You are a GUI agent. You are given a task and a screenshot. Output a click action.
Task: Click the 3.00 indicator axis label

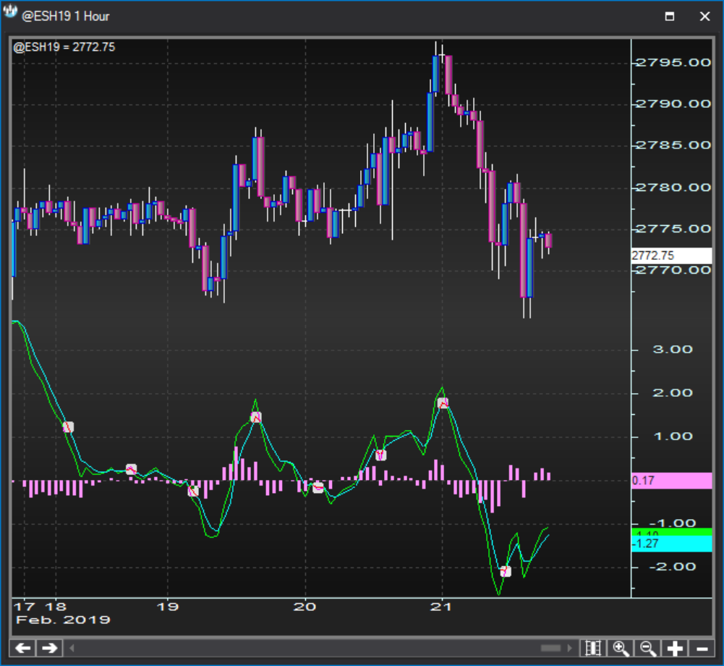(673, 350)
